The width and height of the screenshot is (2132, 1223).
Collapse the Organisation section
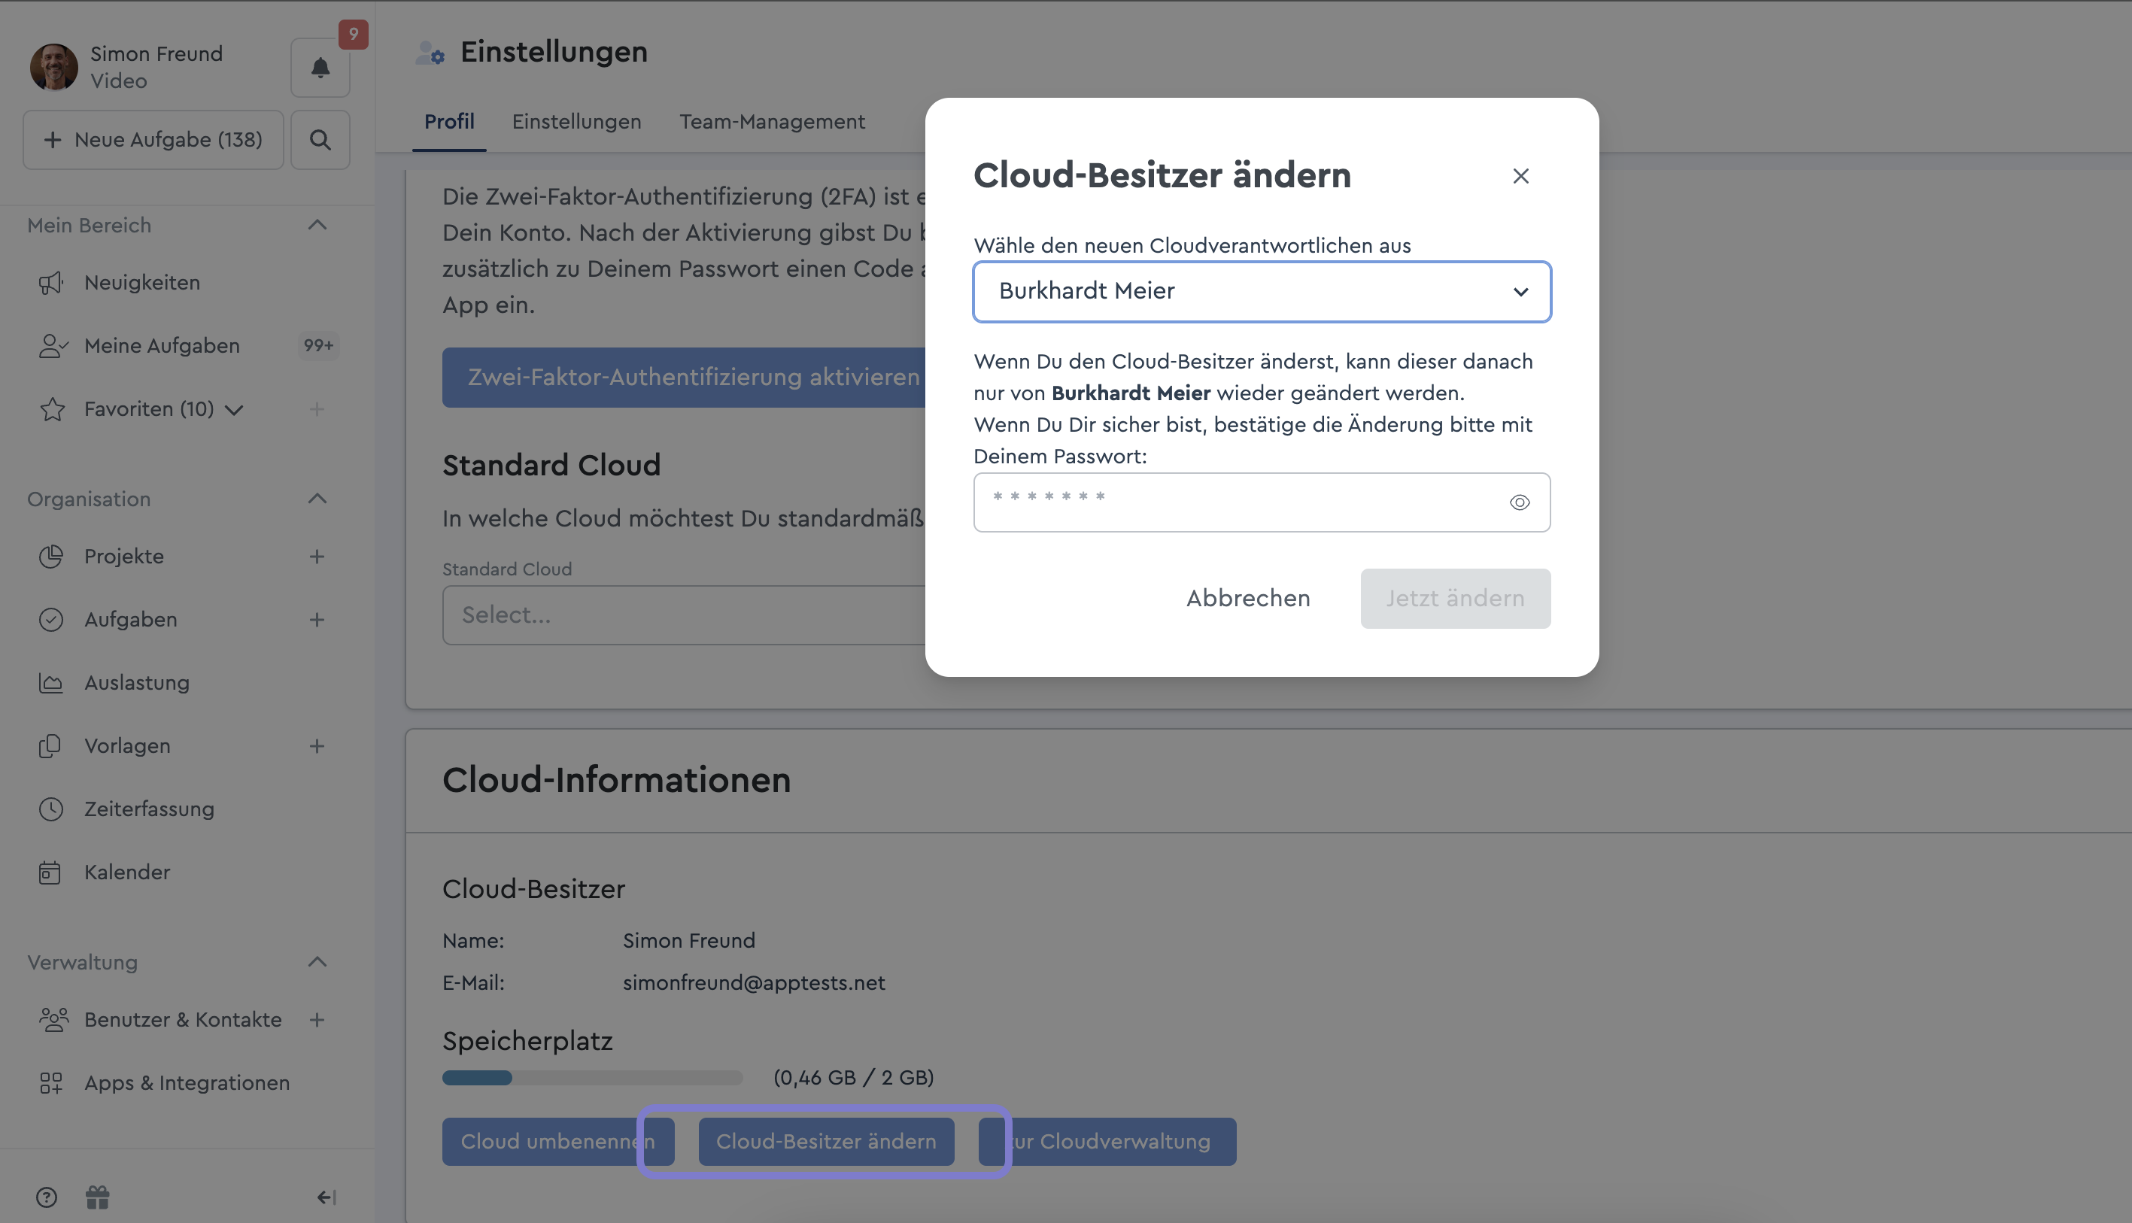[x=317, y=499]
